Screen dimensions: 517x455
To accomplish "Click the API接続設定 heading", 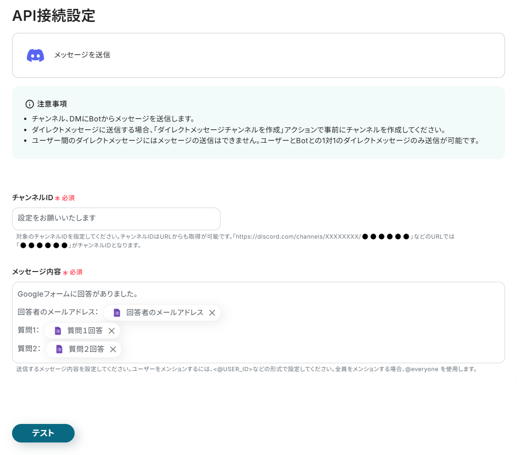I will pos(54,15).
